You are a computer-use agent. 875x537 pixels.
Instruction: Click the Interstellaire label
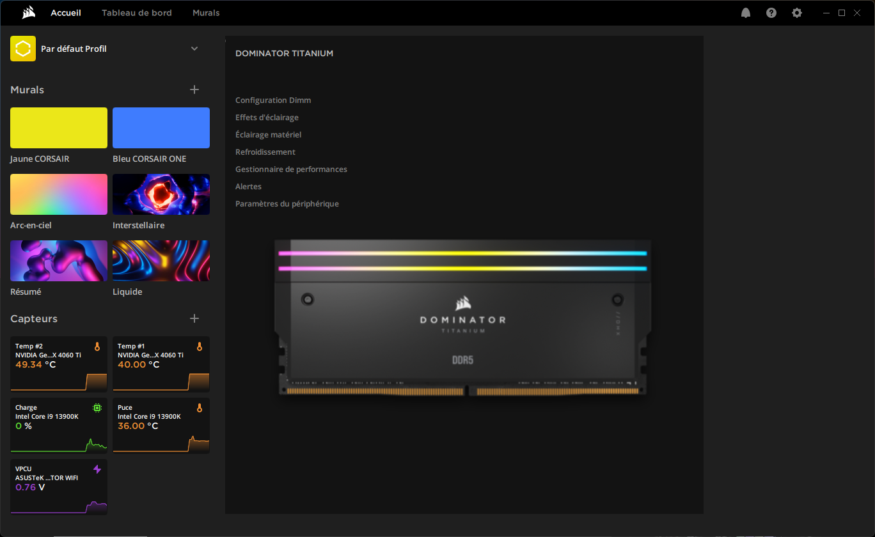pos(139,226)
